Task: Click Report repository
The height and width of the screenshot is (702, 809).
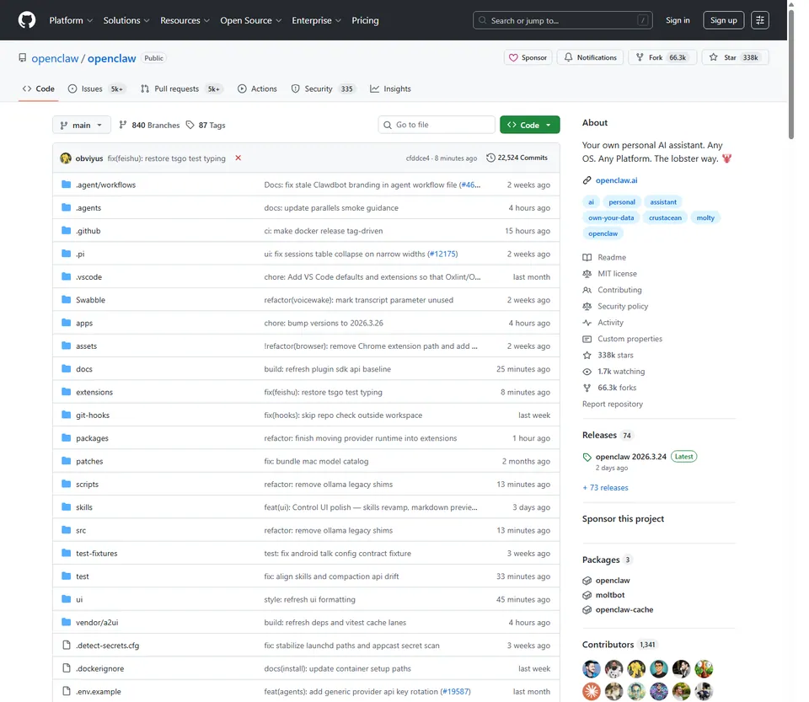Action: click(x=613, y=404)
